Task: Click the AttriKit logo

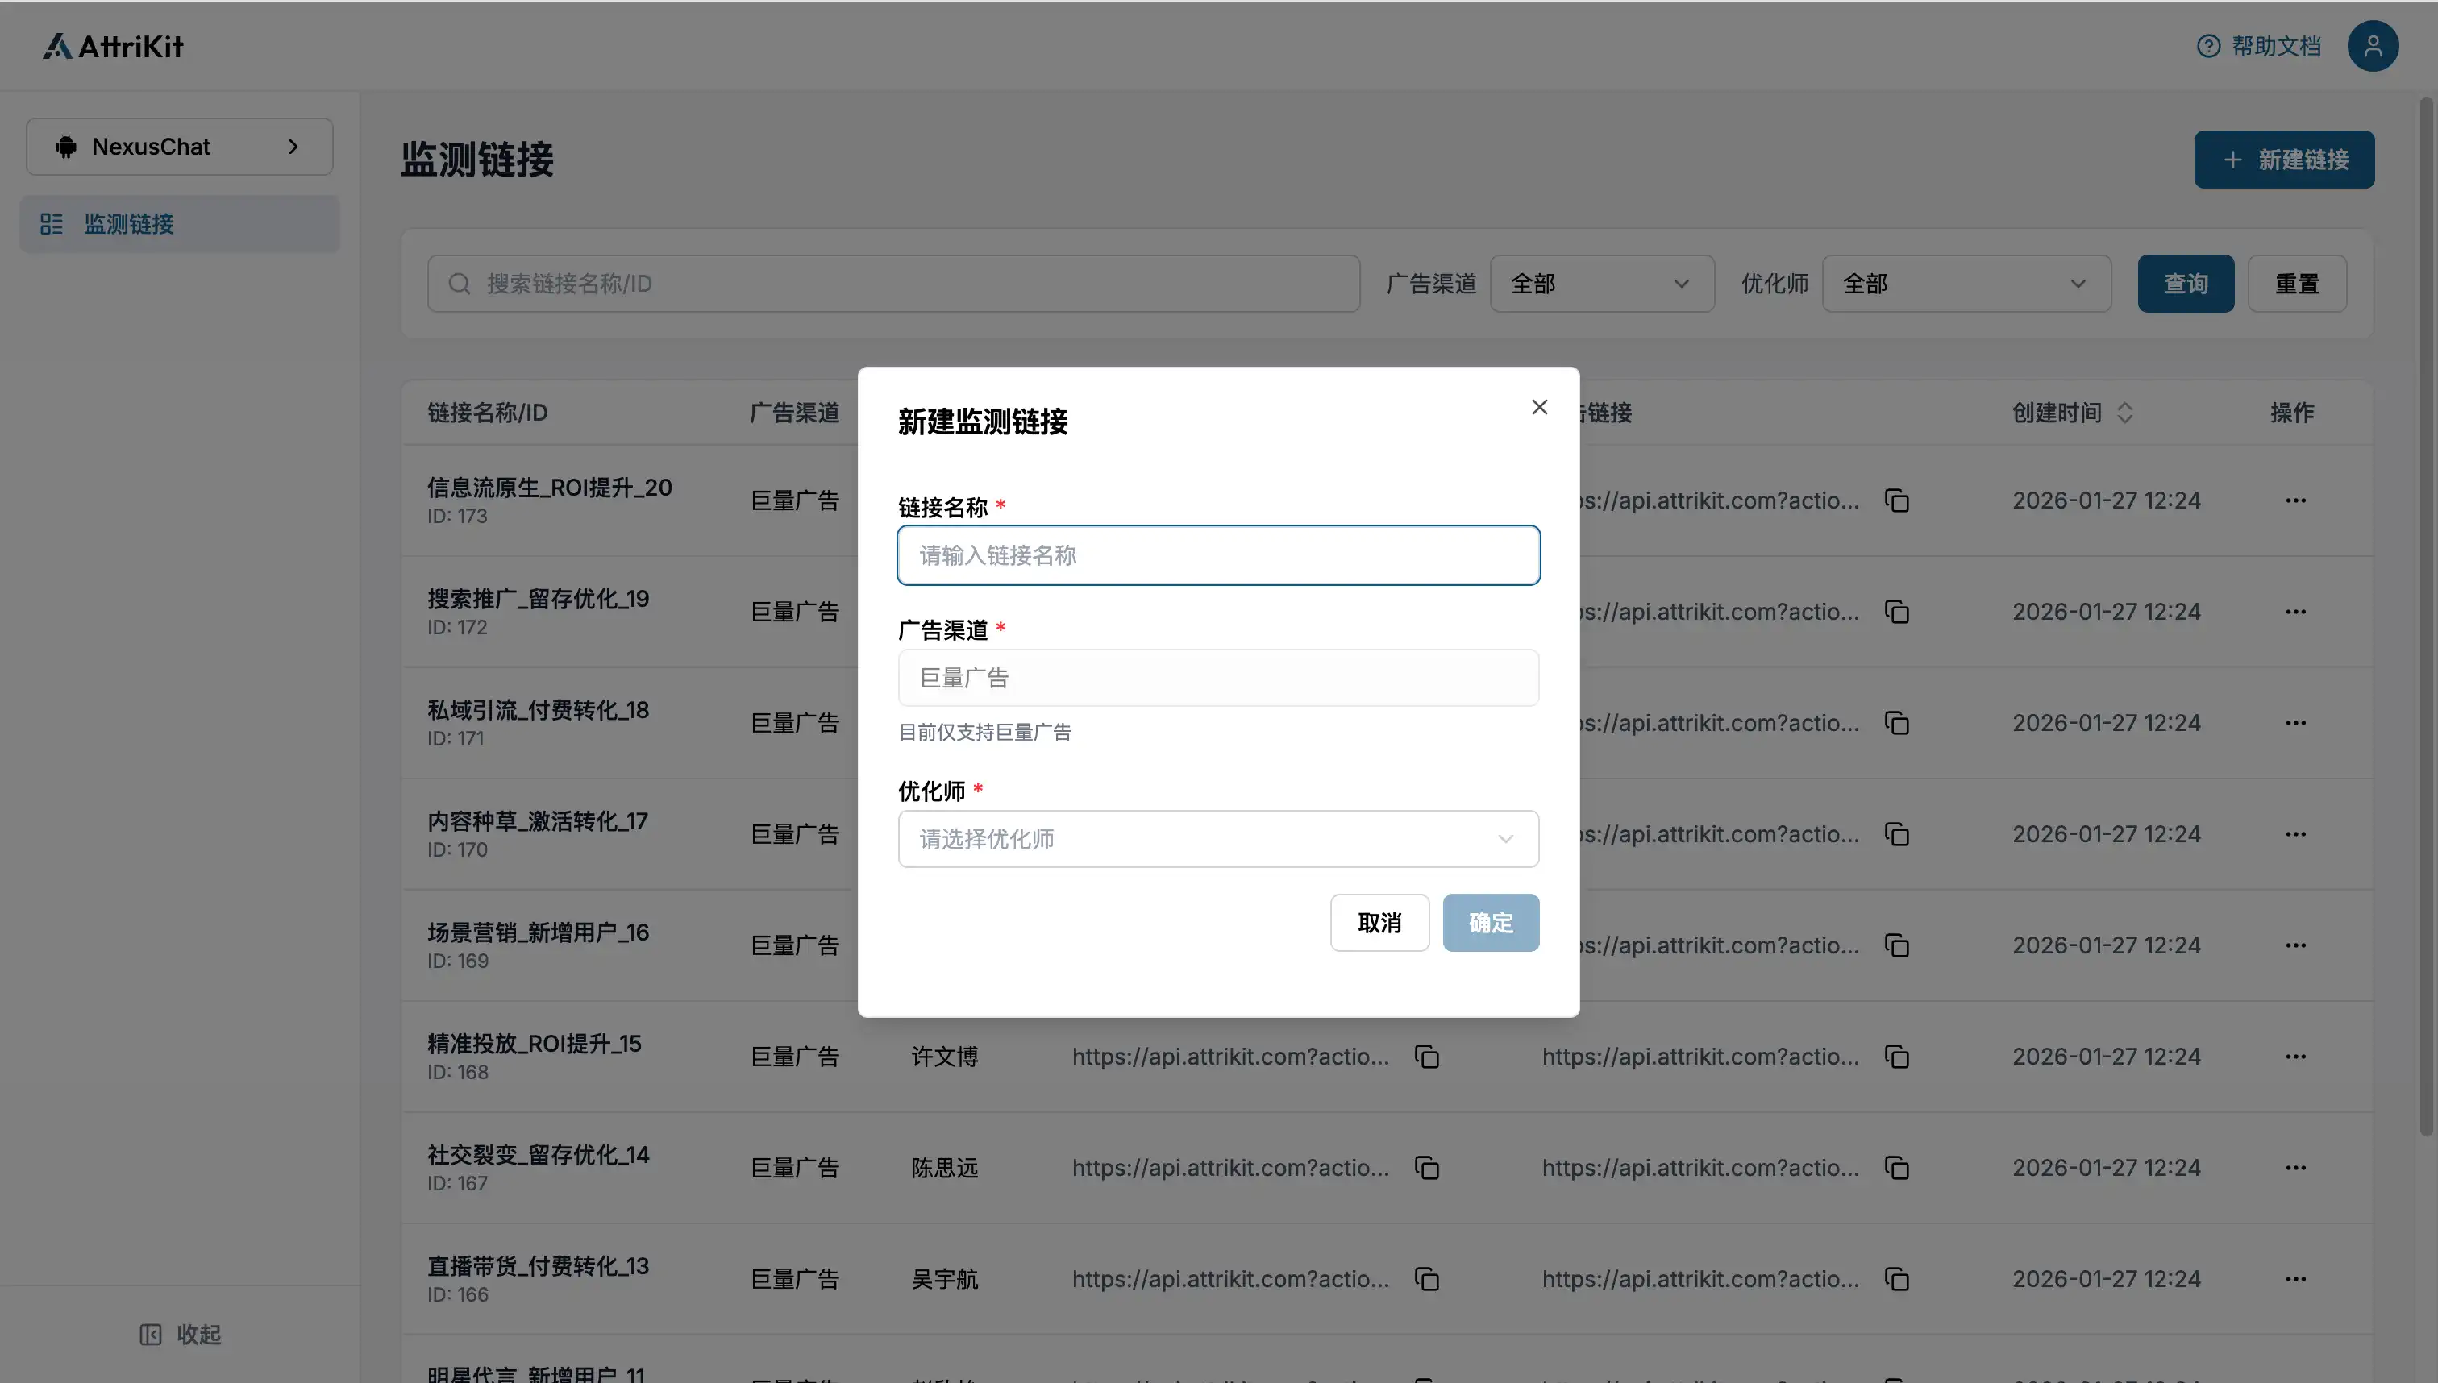Action: (x=113, y=46)
